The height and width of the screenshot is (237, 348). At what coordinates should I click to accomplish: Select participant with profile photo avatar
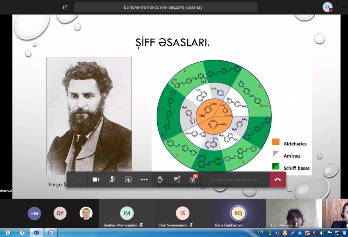pyautogui.click(x=86, y=213)
